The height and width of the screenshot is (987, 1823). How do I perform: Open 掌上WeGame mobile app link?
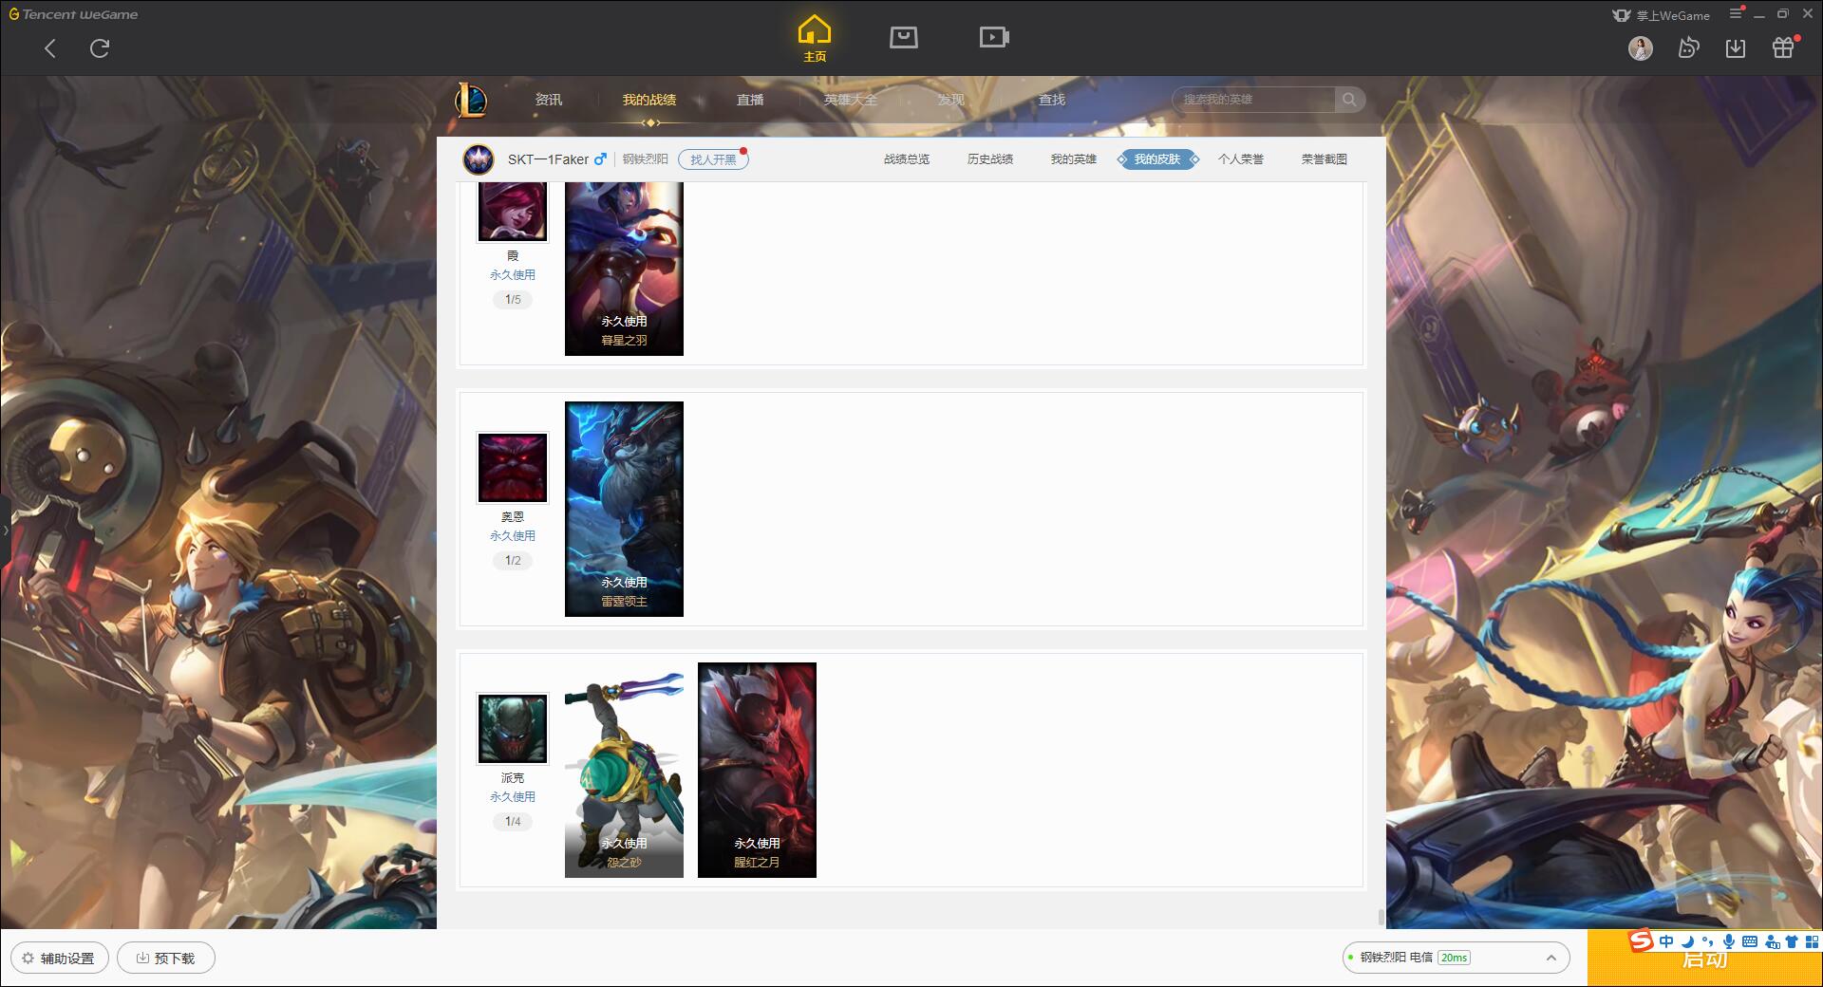[1662, 15]
